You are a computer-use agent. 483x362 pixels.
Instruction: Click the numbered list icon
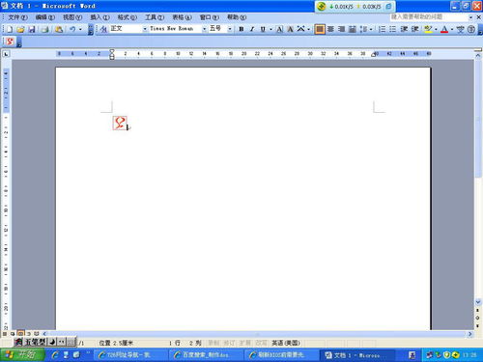pos(382,29)
